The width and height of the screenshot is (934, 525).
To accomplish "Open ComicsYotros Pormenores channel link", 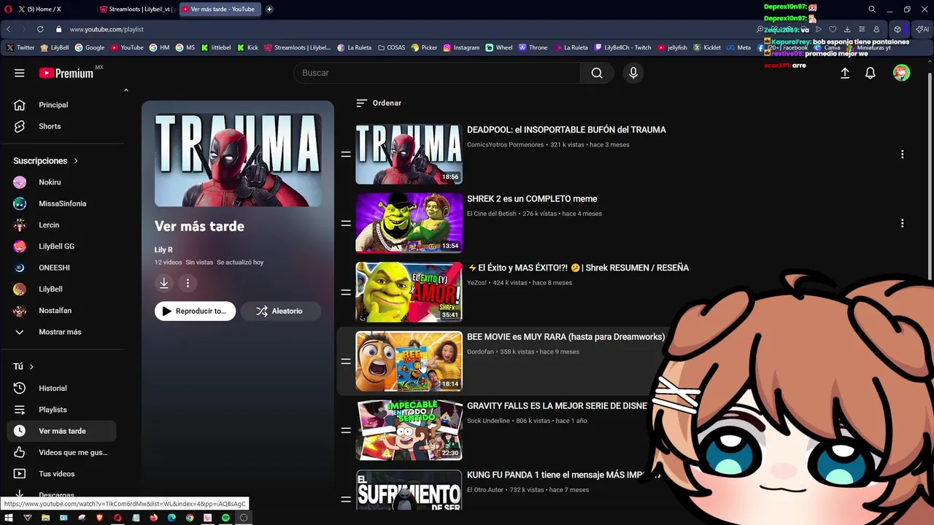I will pyautogui.click(x=505, y=145).
